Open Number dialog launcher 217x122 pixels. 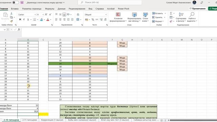[107, 25]
